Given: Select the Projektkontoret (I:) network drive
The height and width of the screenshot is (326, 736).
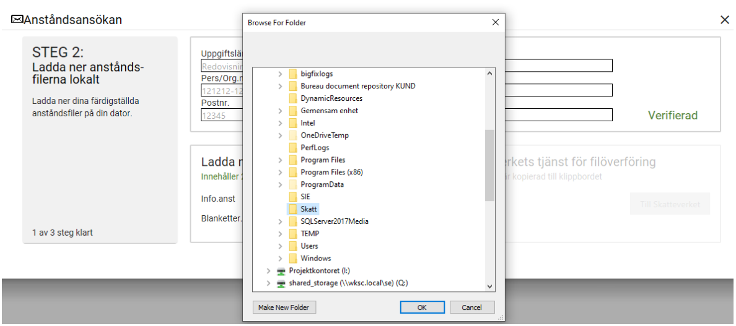Looking at the screenshot, I should coord(319,270).
